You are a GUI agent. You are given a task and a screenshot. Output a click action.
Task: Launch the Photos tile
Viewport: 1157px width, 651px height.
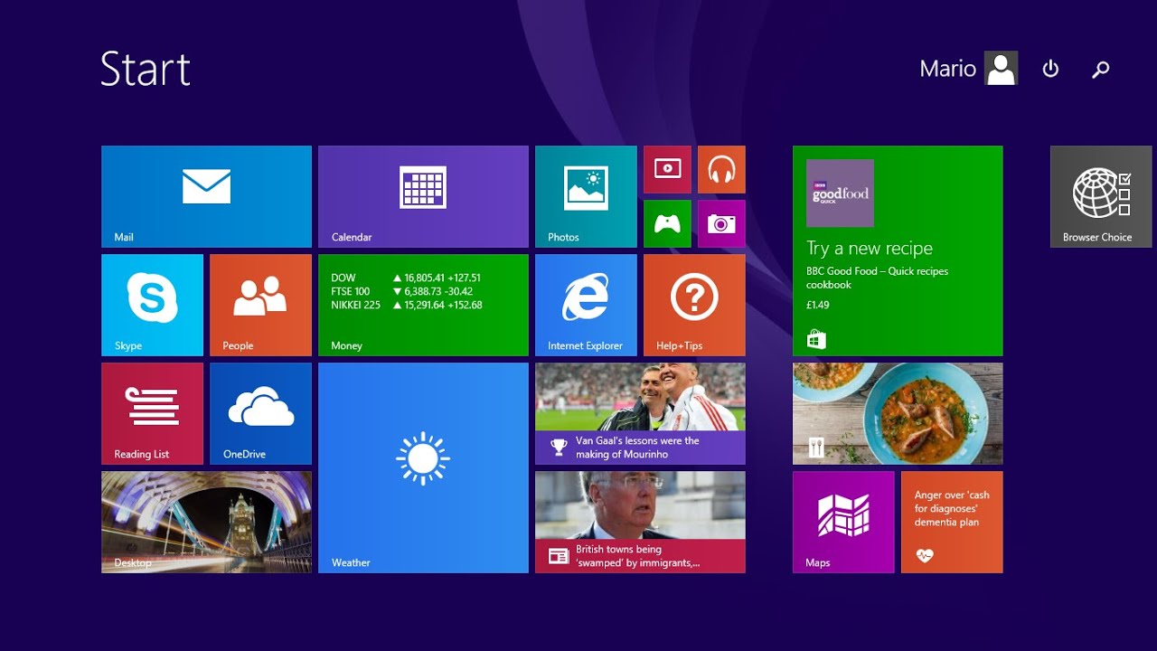pyautogui.click(x=586, y=196)
